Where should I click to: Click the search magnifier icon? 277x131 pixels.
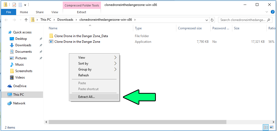point(269,20)
